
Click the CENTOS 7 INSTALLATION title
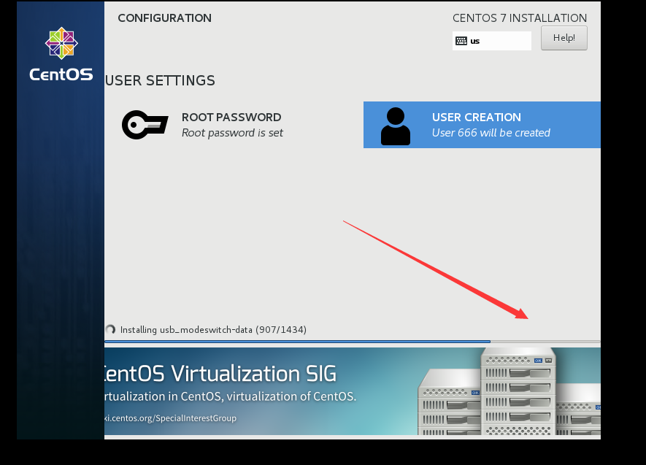(520, 18)
